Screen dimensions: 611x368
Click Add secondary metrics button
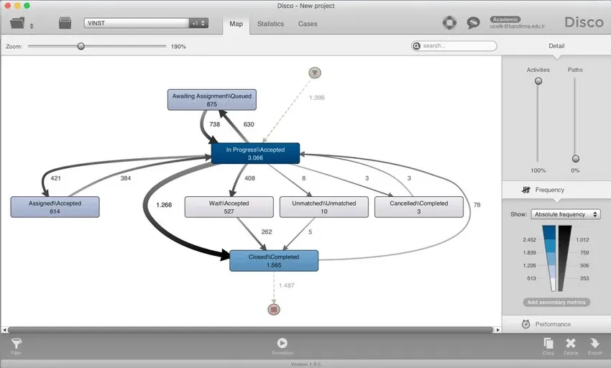coord(556,303)
